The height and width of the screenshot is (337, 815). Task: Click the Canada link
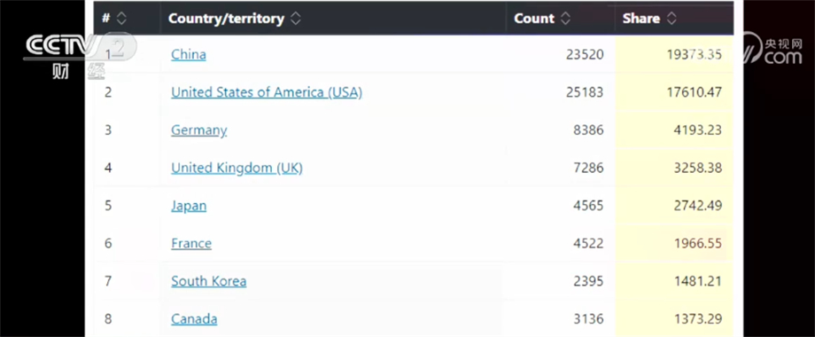point(194,318)
